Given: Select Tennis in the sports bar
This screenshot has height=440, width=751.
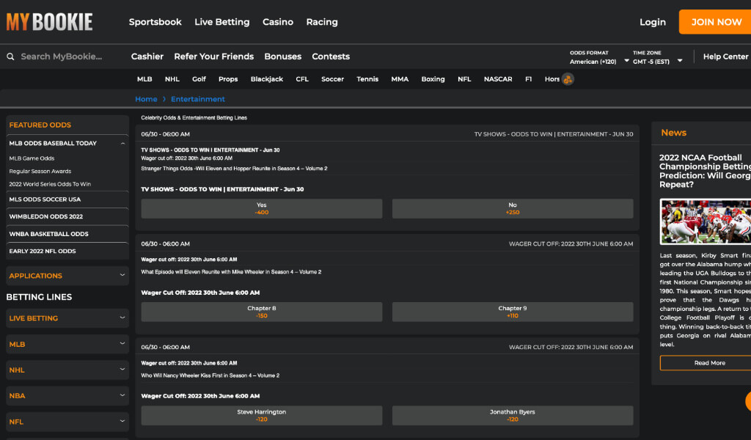Looking at the screenshot, I should (x=367, y=79).
